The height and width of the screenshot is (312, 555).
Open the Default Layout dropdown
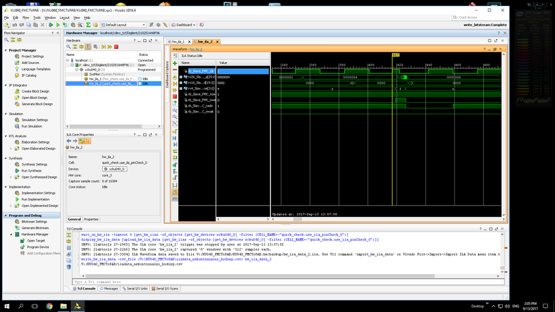pos(123,25)
